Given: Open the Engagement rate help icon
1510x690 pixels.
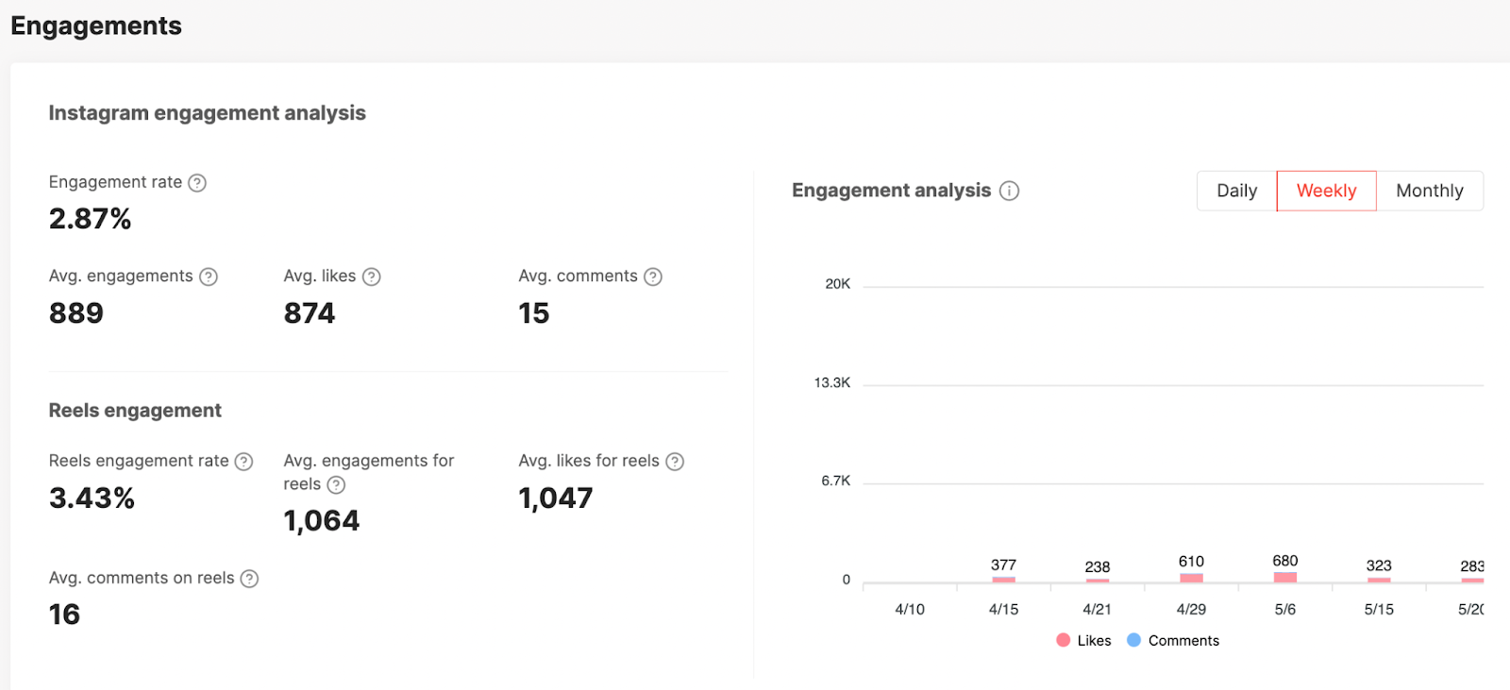Looking at the screenshot, I should click(197, 183).
